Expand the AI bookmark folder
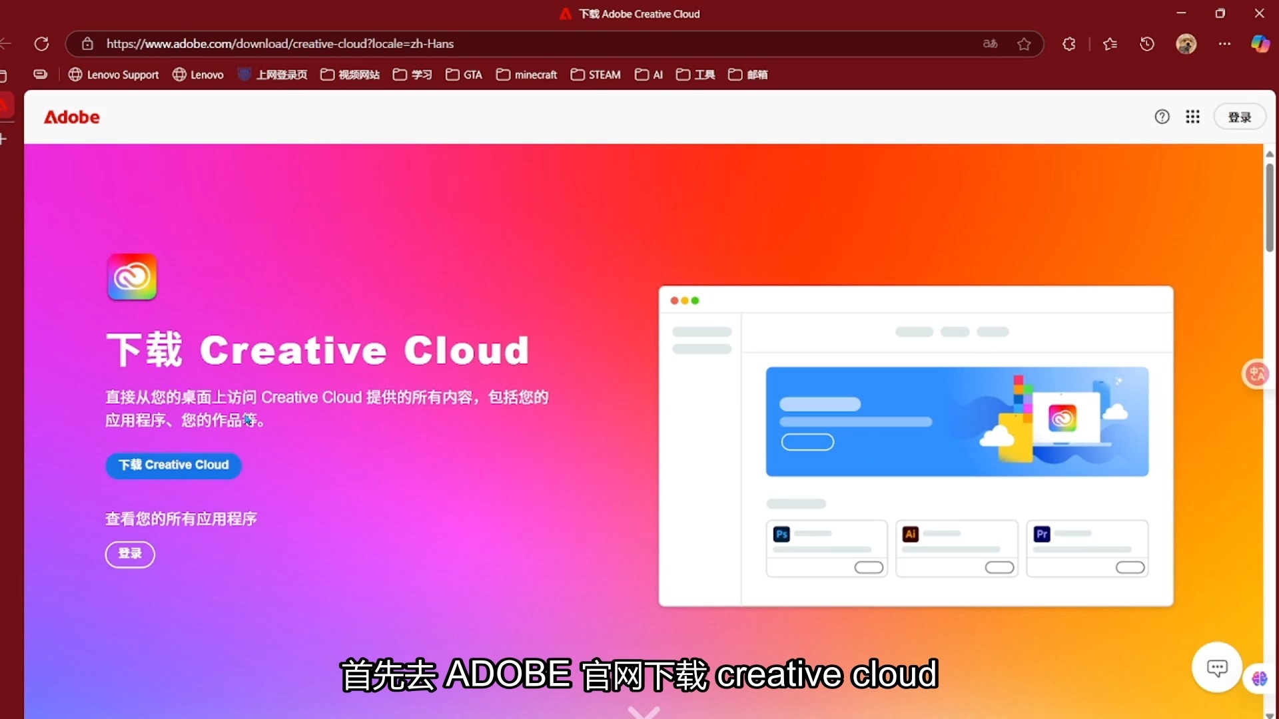The width and height of the screenshot is (1279, 719). click(649, 75)
